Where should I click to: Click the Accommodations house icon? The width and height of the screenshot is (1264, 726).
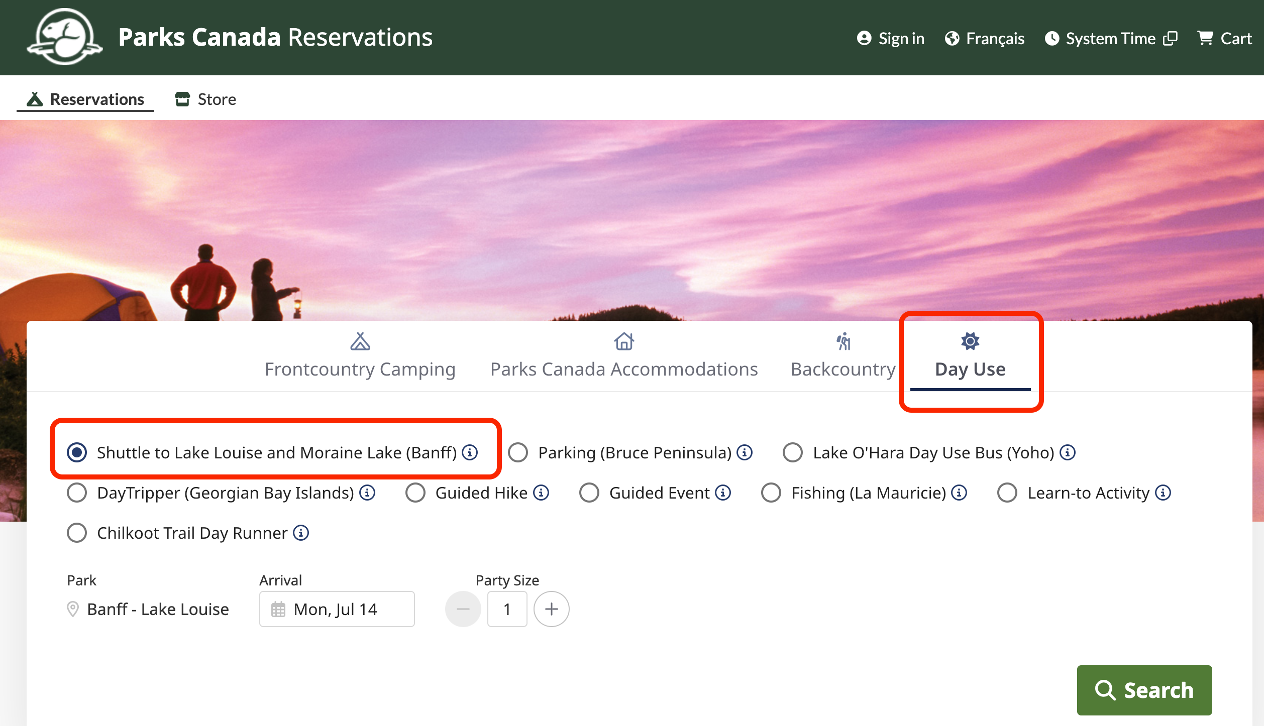tap(624, 341)
